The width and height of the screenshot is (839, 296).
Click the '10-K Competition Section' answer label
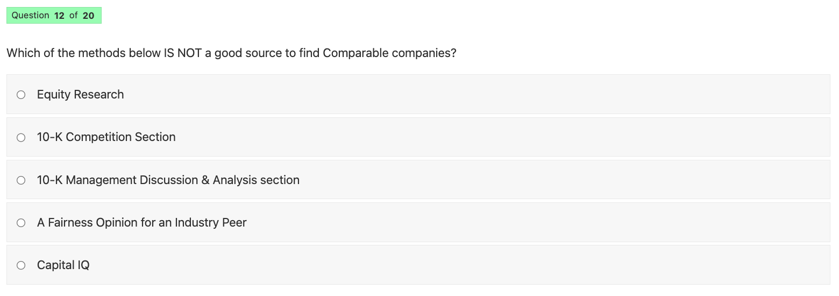click(106, 137)
